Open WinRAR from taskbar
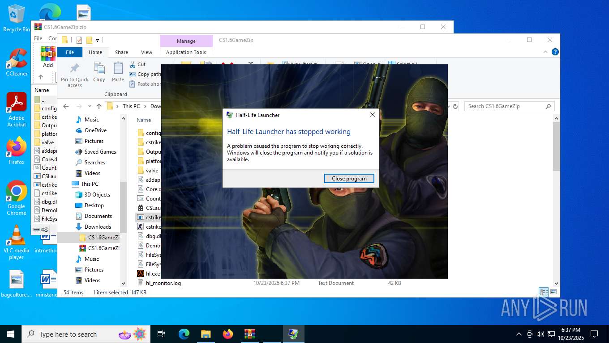 click(249, 334)
